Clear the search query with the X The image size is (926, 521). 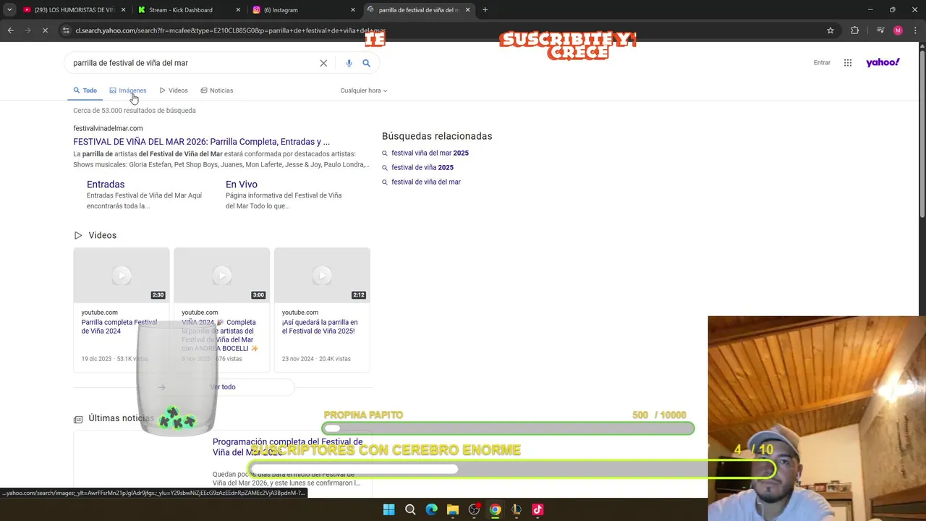pyautogui.click(x=323, y=63)
